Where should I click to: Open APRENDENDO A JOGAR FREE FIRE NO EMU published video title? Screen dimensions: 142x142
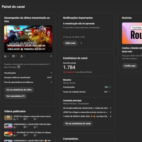[33, 124]
